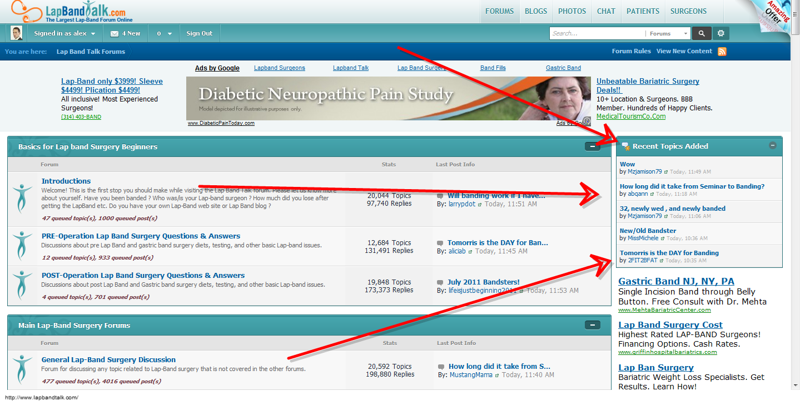Open the "General Lap-Band Surgery Discussion" title link
This screenshot has height=401, width=800.
pos(108,359)
